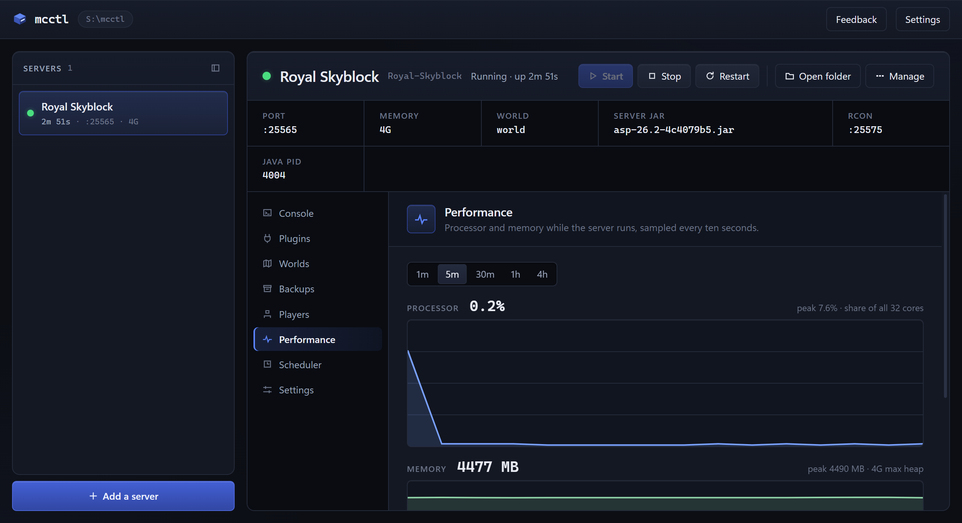The height and width of the screenshot is (523, 962).
Task: Set chart range to 1m
Action: 422,274
